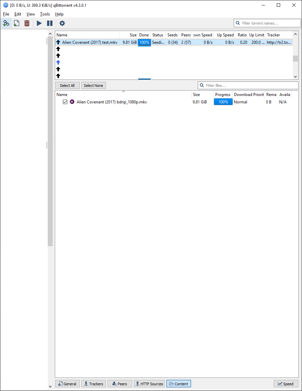Open a torrent file via the toolbar icon
Viewport: 302px width, 391px height.
16,23
